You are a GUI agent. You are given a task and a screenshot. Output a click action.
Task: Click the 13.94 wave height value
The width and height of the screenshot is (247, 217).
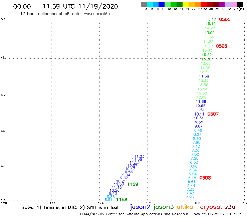(x=202, y=89)
